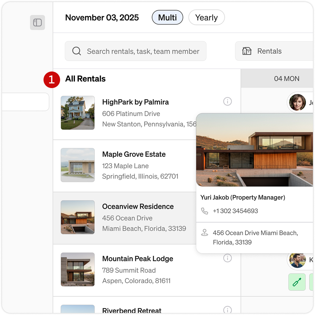The image size is (315, 315).
Task: Click the location pin icon in card
Action: click(204, 233)
